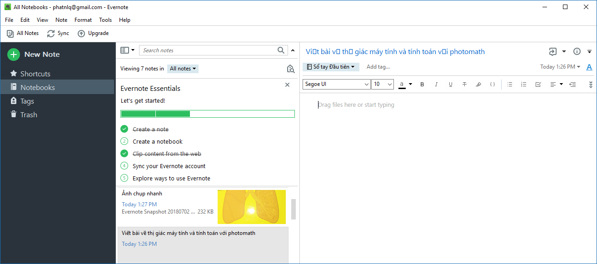
Task: Collapse the search panel chevron
Action: point(293,50)
